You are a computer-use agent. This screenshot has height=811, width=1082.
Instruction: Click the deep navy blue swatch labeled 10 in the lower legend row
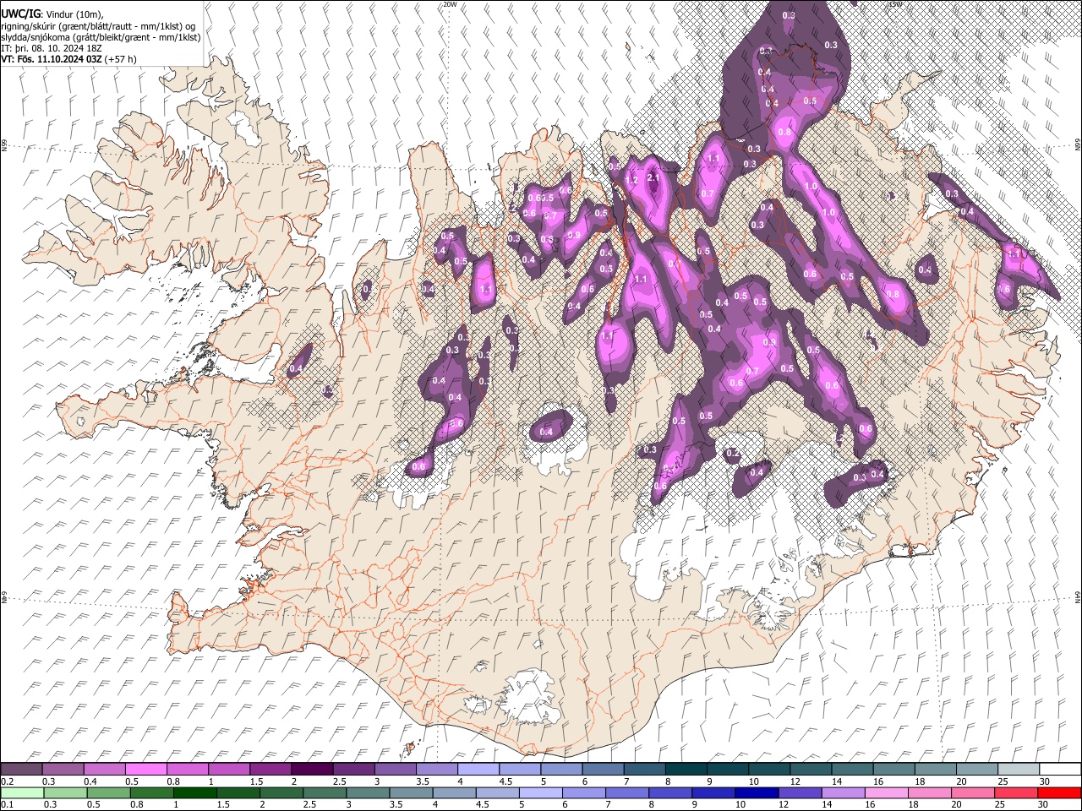click(x=757, y=793)
